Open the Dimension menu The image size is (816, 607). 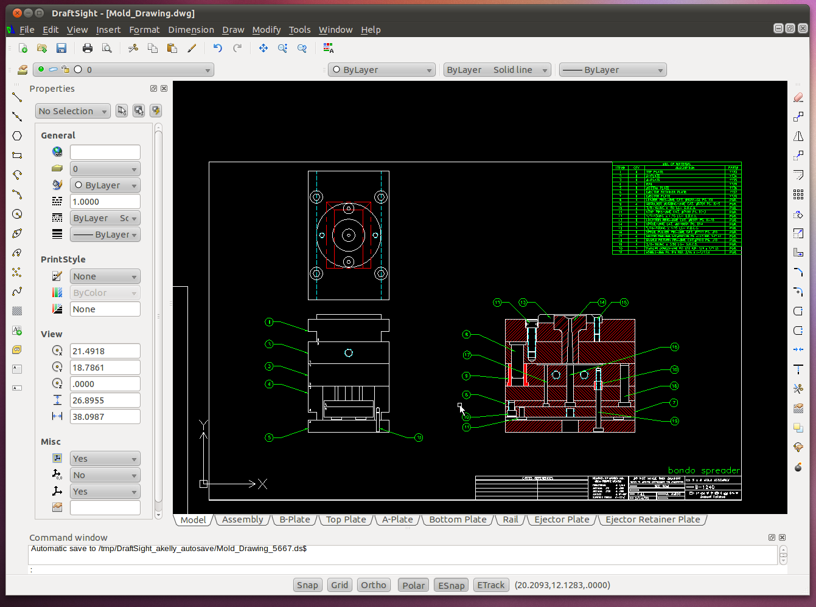point(191,30)
